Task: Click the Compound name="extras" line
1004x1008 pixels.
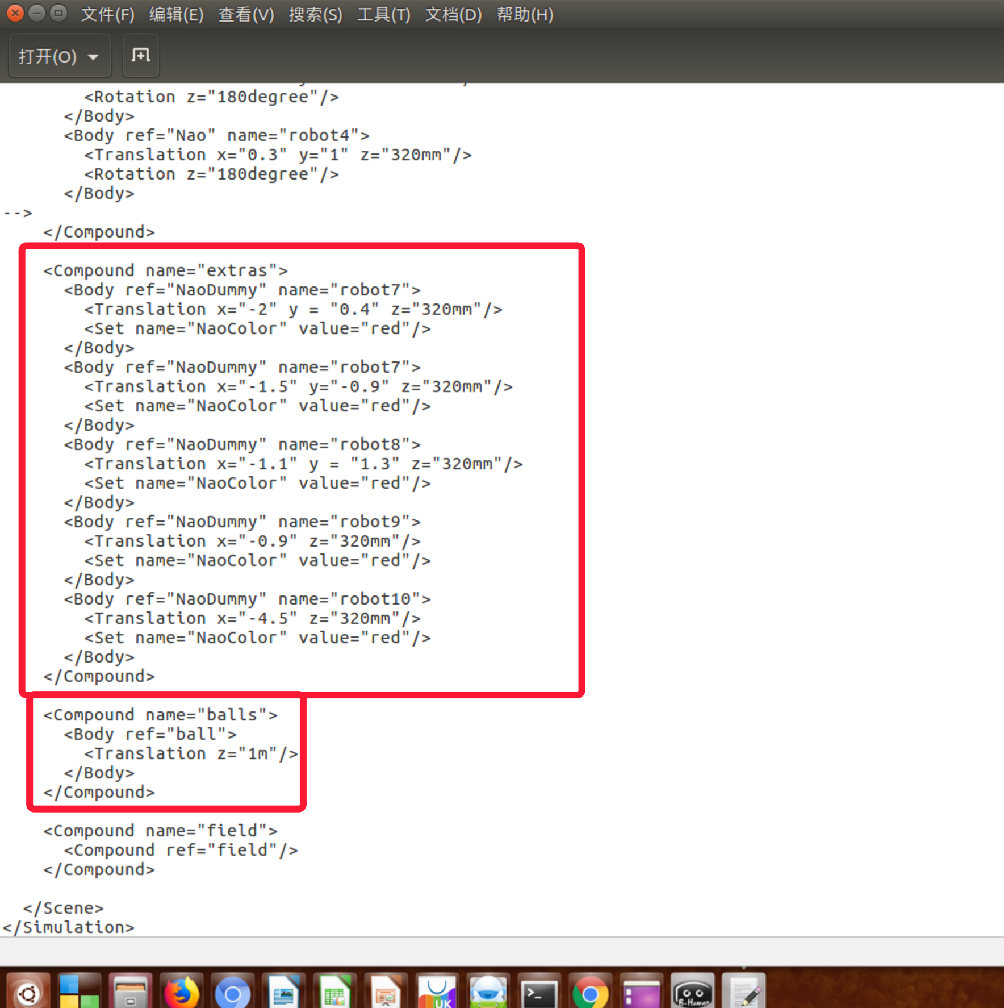Action: click(166, 270)
